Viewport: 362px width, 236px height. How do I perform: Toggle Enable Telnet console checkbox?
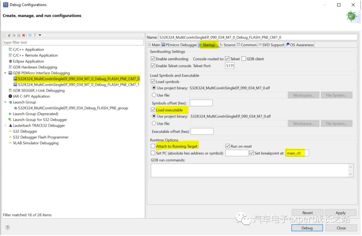(153, 66)
